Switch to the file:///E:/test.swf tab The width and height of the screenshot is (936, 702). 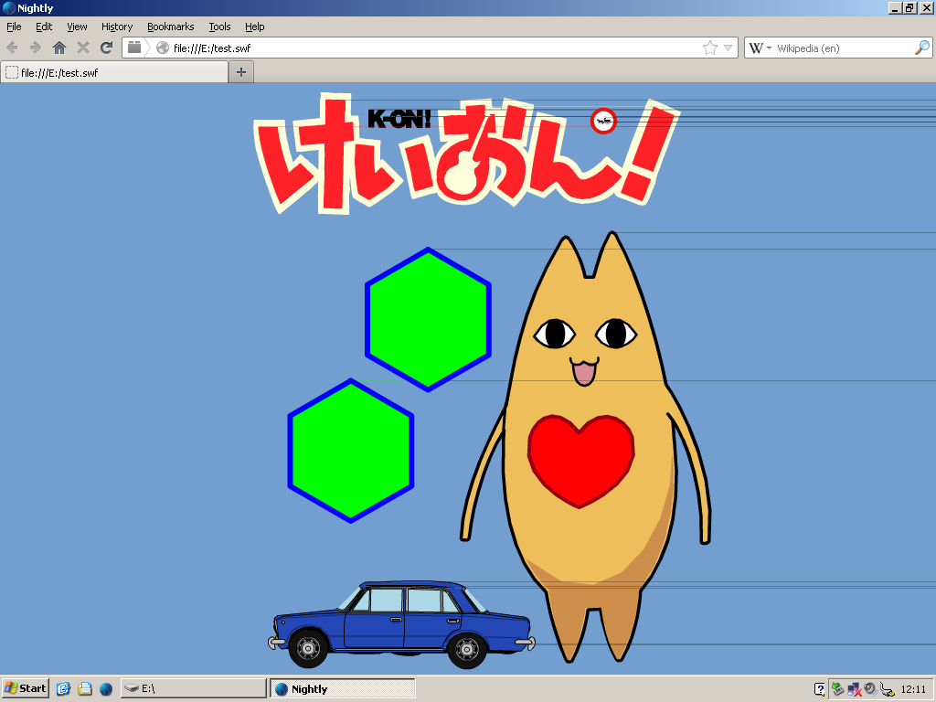coord(113,72)
